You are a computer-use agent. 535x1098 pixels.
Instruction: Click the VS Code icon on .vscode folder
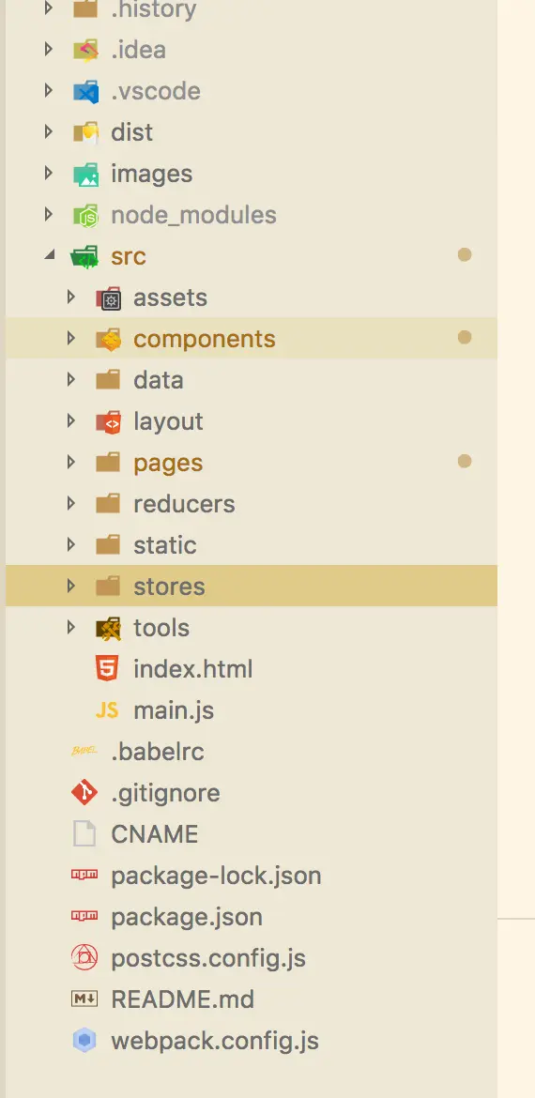coord(85,91)
